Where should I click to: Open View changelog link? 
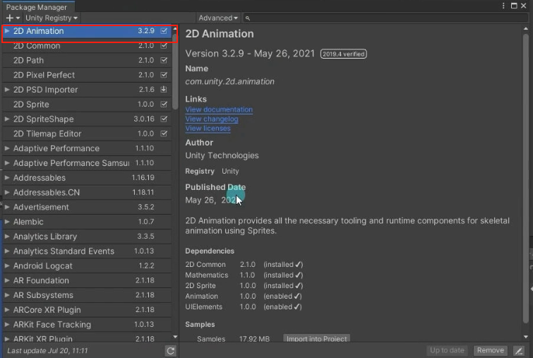(x=212, y=119)
